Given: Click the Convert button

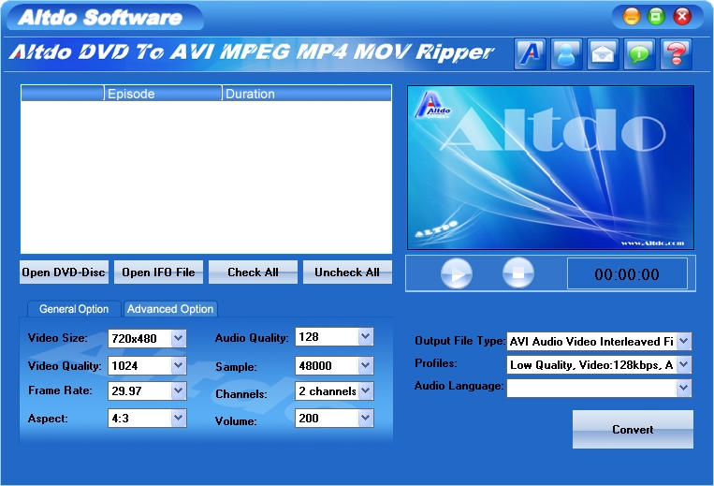Looking at the screenshot, I should click(x=633, y=429).
